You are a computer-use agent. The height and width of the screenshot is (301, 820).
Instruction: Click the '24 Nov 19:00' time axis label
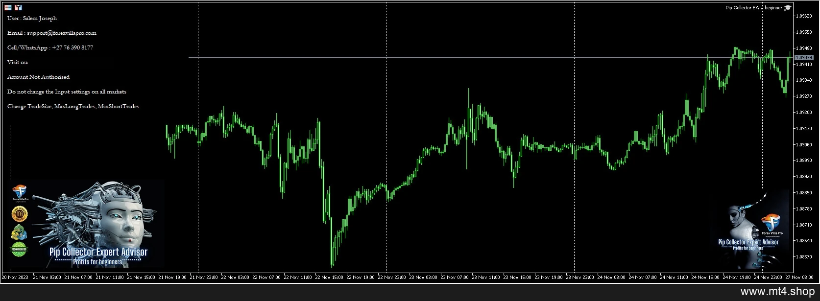click(737, 278)
